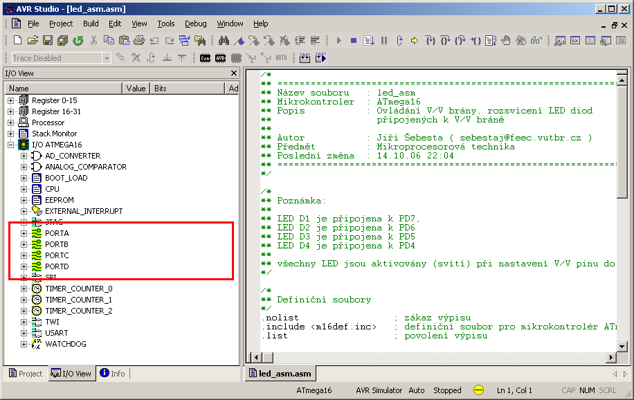This screenshot has height=400, width=634.
Task: Click the Name column header
Action: tap(64, 89)
